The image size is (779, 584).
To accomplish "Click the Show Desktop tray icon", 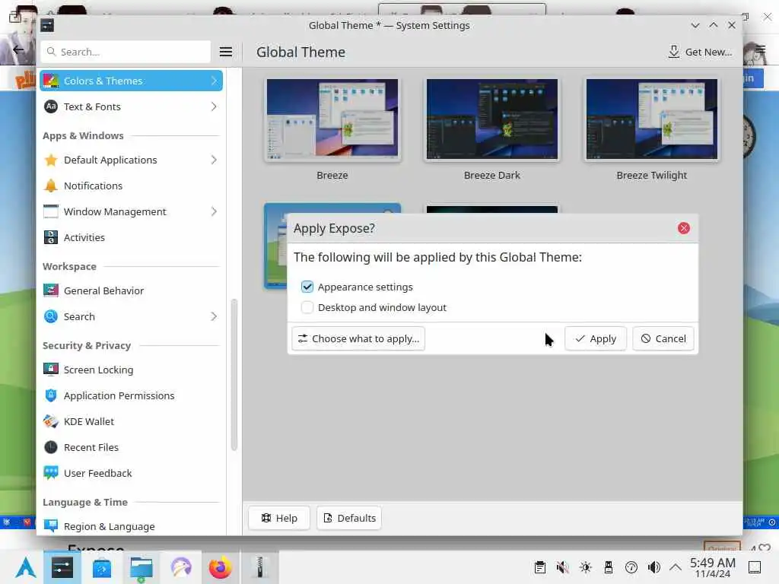I will tap(755, 567).
